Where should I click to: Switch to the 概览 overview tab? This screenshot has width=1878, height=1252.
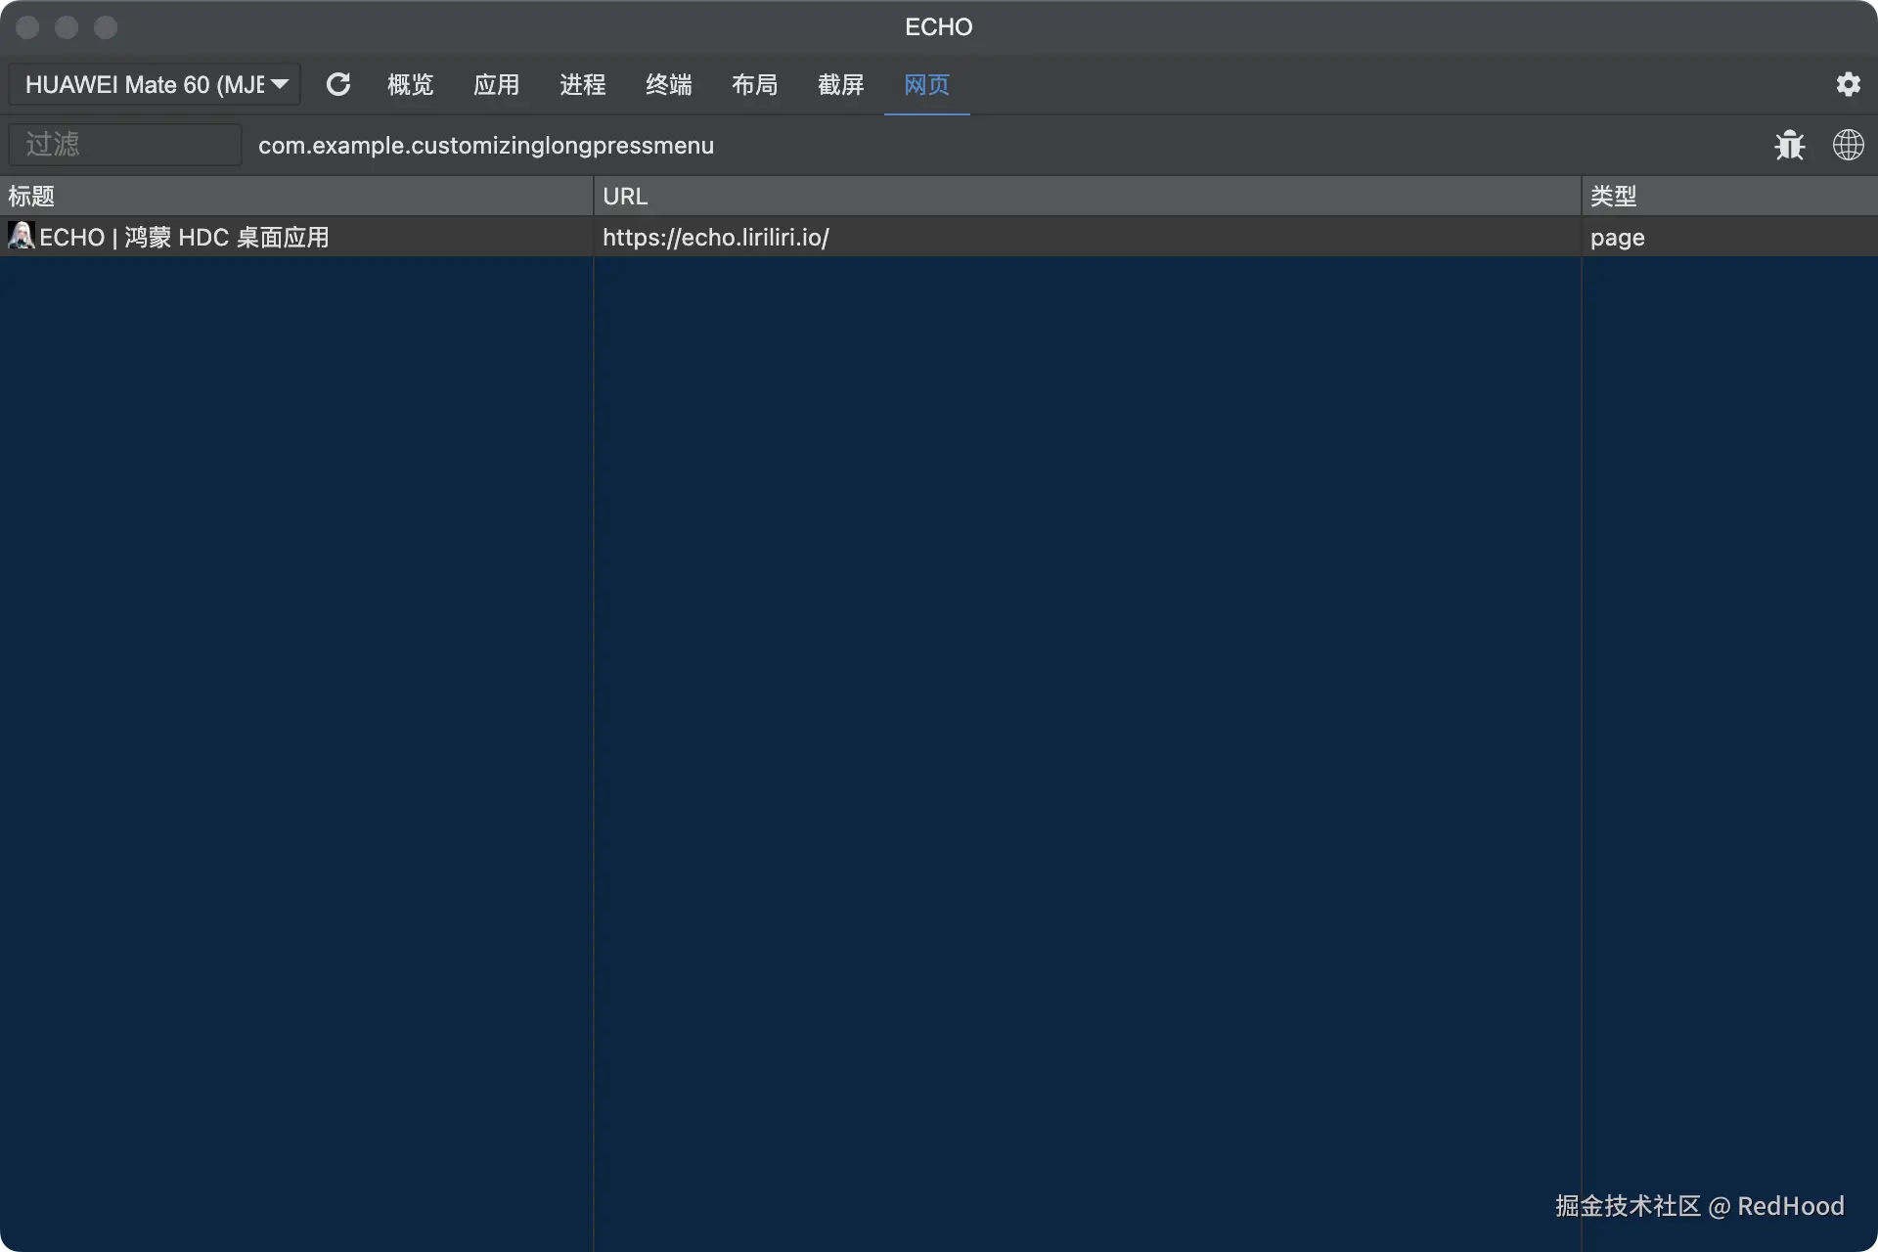410,85
